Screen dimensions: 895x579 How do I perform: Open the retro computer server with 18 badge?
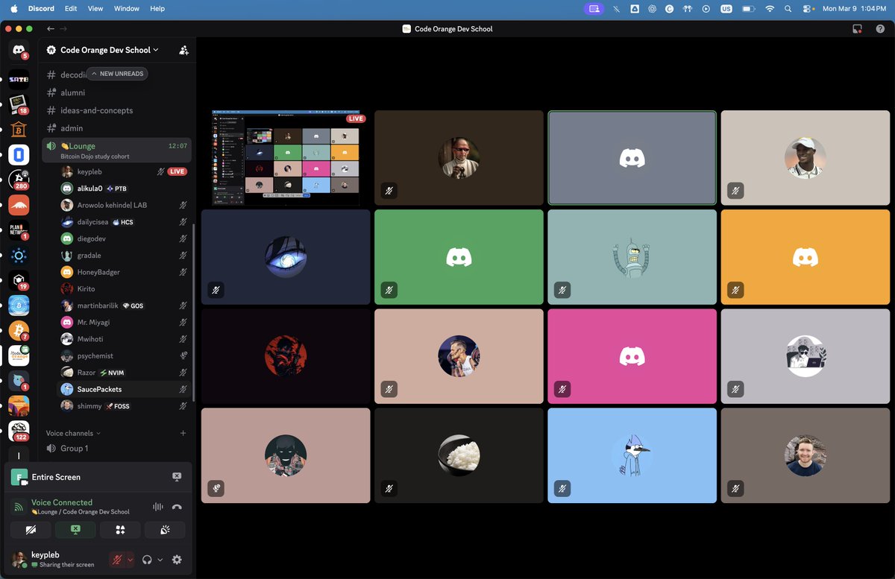coord(19,104)
